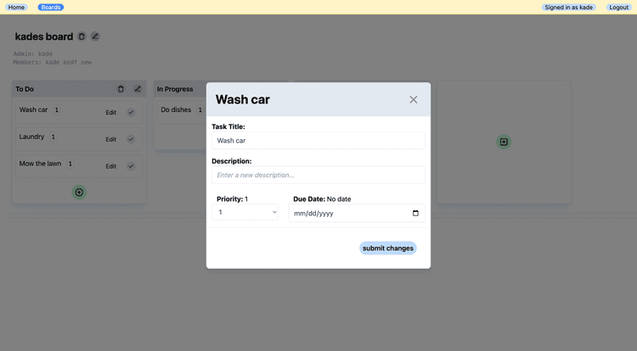Image resolution: width=637 pixels, height=351 pixels.
Task: Mark Mow the lawn task complete
Action: point(131,166)
